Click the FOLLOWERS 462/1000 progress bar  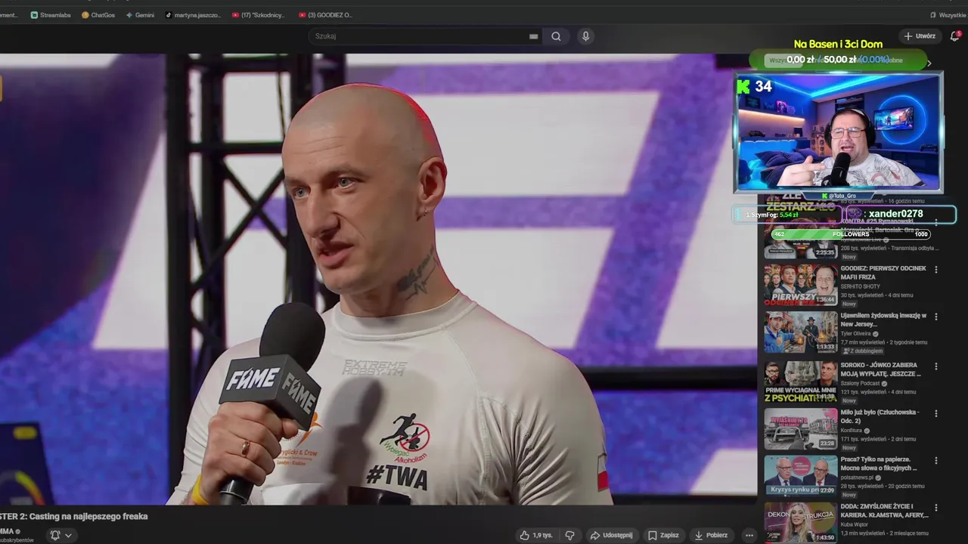[851, 234]
